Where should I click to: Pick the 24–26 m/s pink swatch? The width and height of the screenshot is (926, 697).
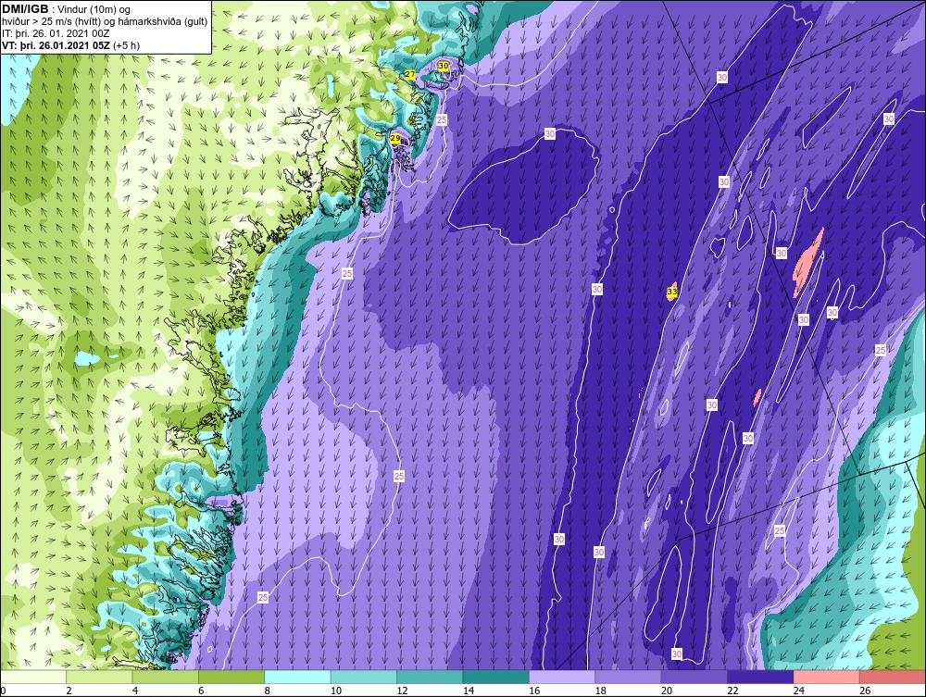[x=827, y=677]
